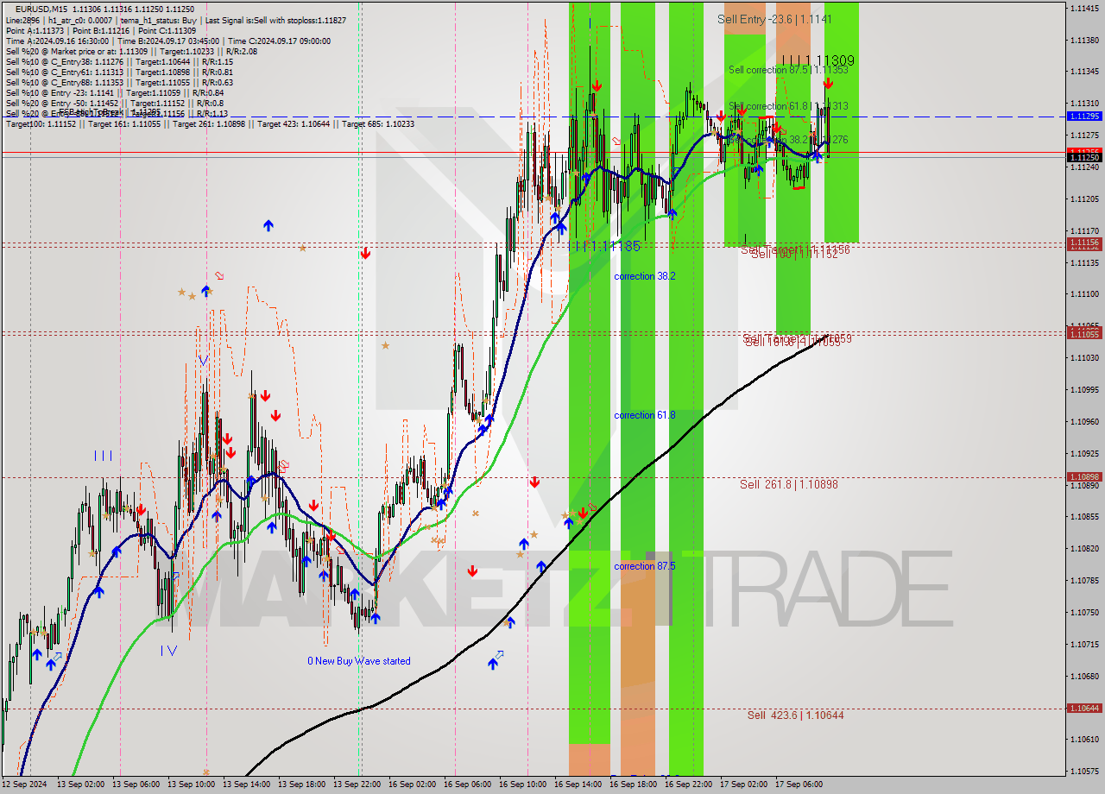Click the 1.11380 price scale value
The image size is (1105, 794).
tap(1084, 40)
